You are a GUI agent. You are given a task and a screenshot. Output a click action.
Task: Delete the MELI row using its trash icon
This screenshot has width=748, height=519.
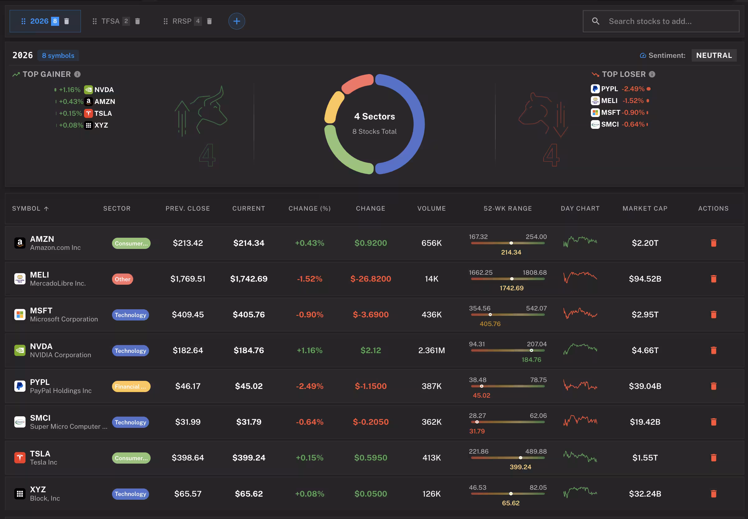(x=713, y=279)
